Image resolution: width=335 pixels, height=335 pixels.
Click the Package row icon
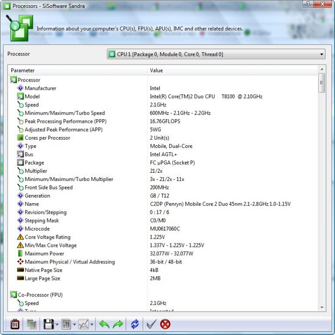(21, 163)
